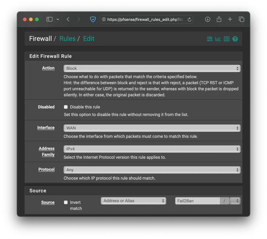Open the Share menu
267x239 pixels.
(219, 19)
